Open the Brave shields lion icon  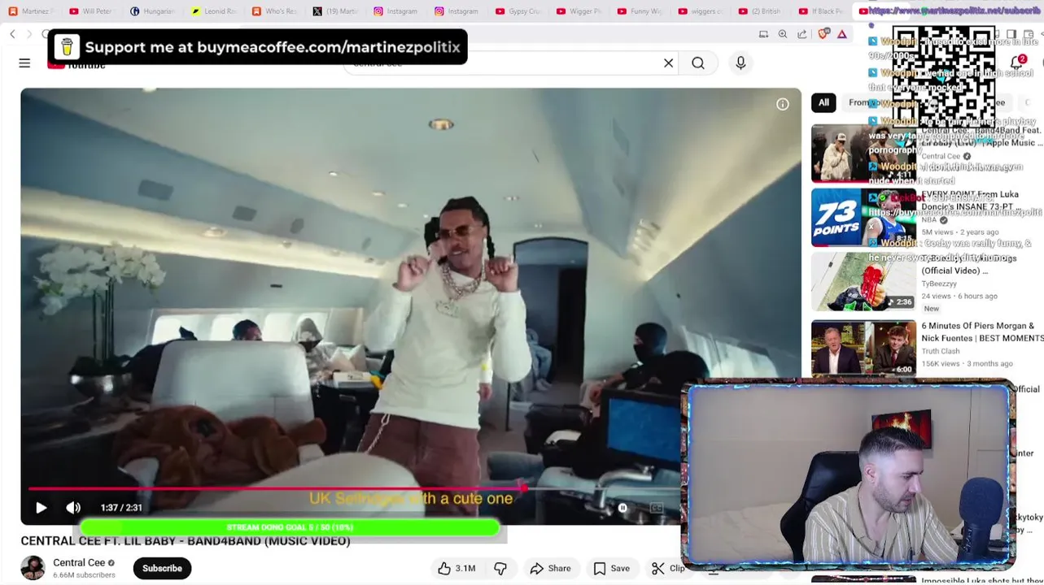[823, 34]
